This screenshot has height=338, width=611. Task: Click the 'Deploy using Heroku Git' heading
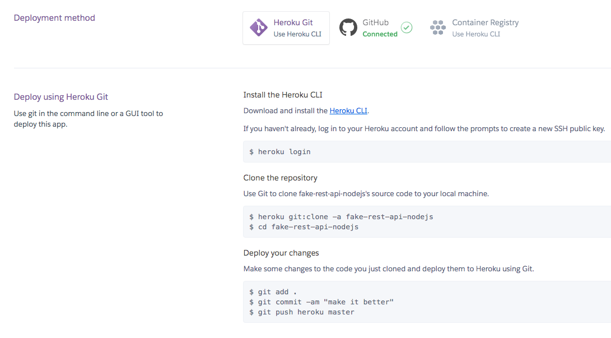pyautogui.click(x=61, y=96)
